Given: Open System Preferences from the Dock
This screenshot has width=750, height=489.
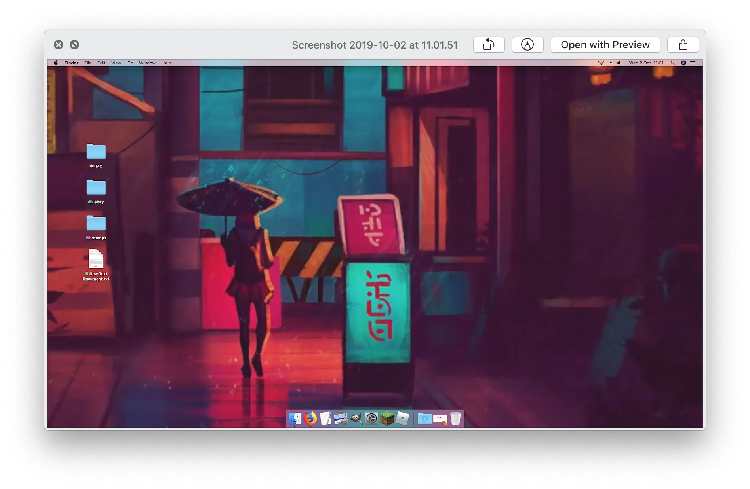Looking at the screenshot, I should click(371, 418).
